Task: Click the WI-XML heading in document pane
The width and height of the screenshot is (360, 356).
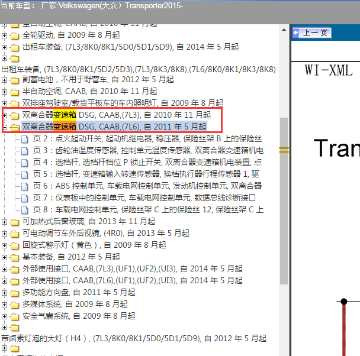Action: 329,70
